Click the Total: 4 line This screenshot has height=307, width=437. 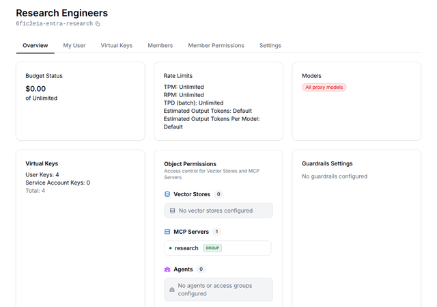tap(35, 191)
